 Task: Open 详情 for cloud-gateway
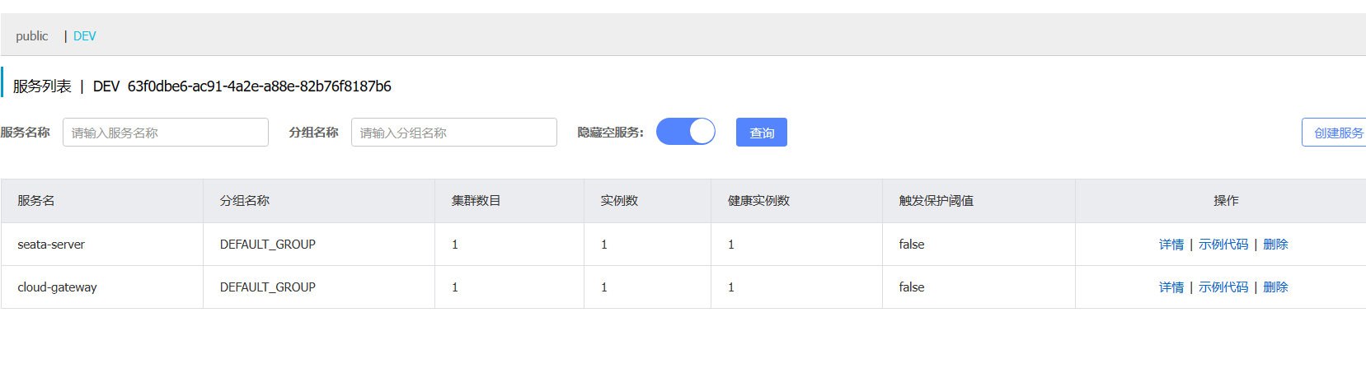(1171, 287)
